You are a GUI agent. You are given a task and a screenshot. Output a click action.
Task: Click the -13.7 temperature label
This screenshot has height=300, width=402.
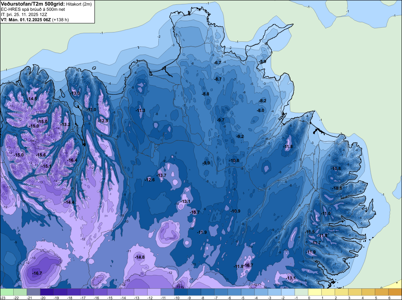click(162, 175)
